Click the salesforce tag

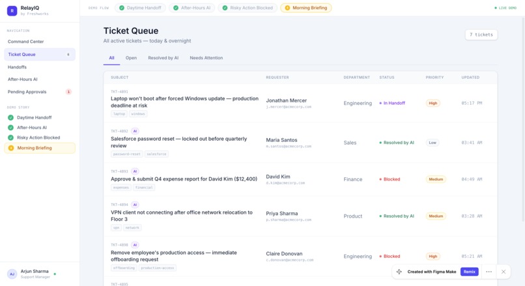pyautogui.click(x=156, y=154)
